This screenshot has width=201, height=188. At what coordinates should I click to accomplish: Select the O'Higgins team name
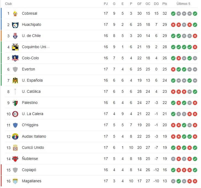click(x=30, y=125)
